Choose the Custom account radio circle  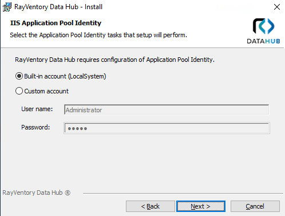pos(19,91)
